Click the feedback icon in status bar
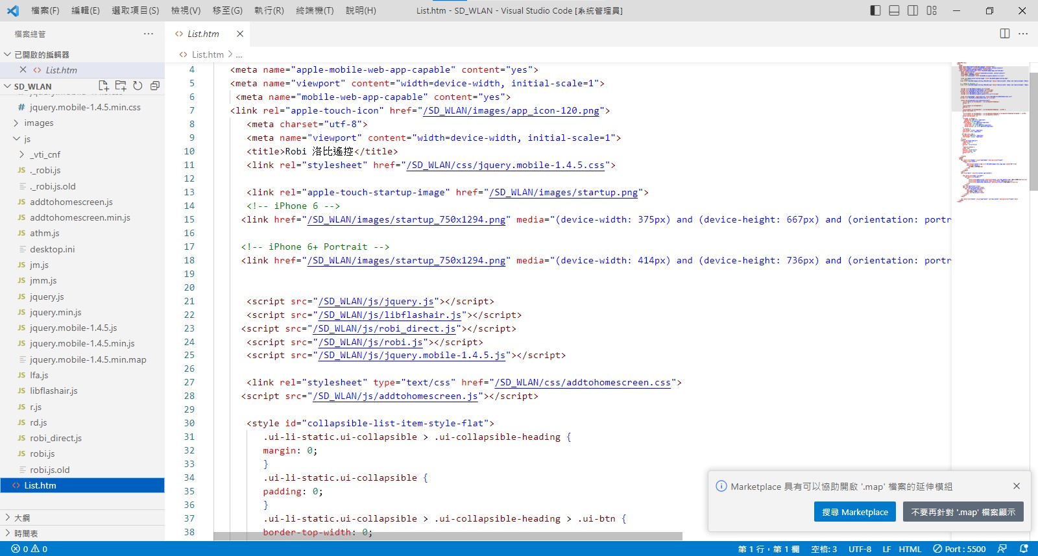The height and width of the screenshot is (556, 1038). (1002, 549)
